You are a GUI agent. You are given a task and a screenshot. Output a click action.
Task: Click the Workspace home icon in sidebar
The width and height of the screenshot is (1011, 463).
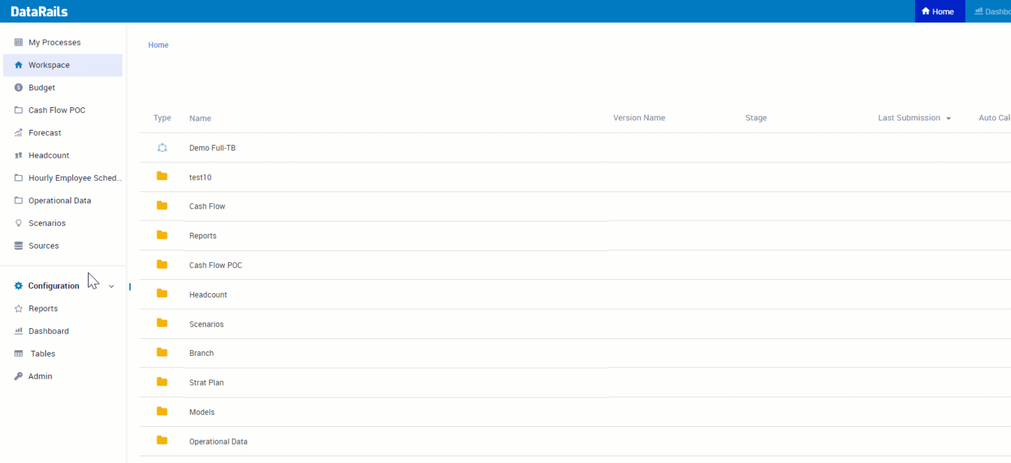pyautogui.click(x=18, y=65)
